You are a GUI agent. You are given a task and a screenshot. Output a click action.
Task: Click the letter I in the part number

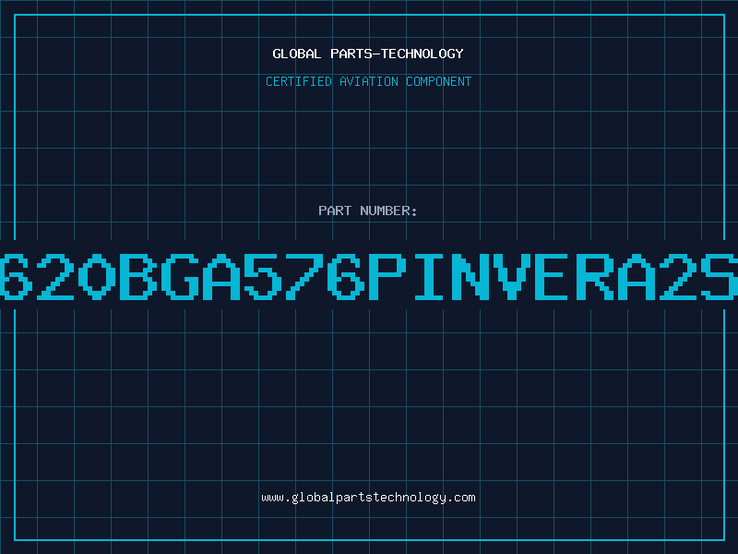pos(429,276)
